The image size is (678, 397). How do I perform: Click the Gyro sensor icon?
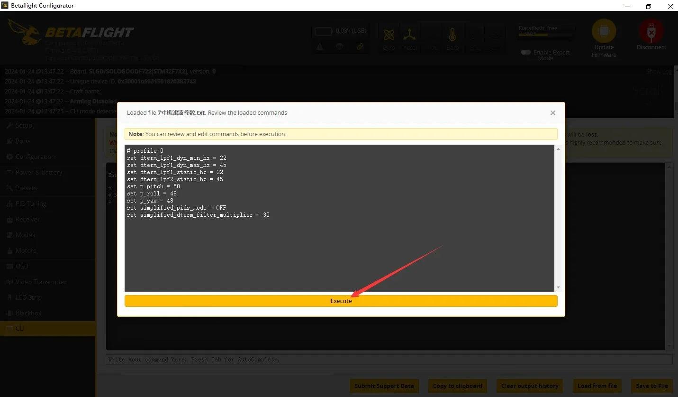pyautogui.click(x=389, y=35)
